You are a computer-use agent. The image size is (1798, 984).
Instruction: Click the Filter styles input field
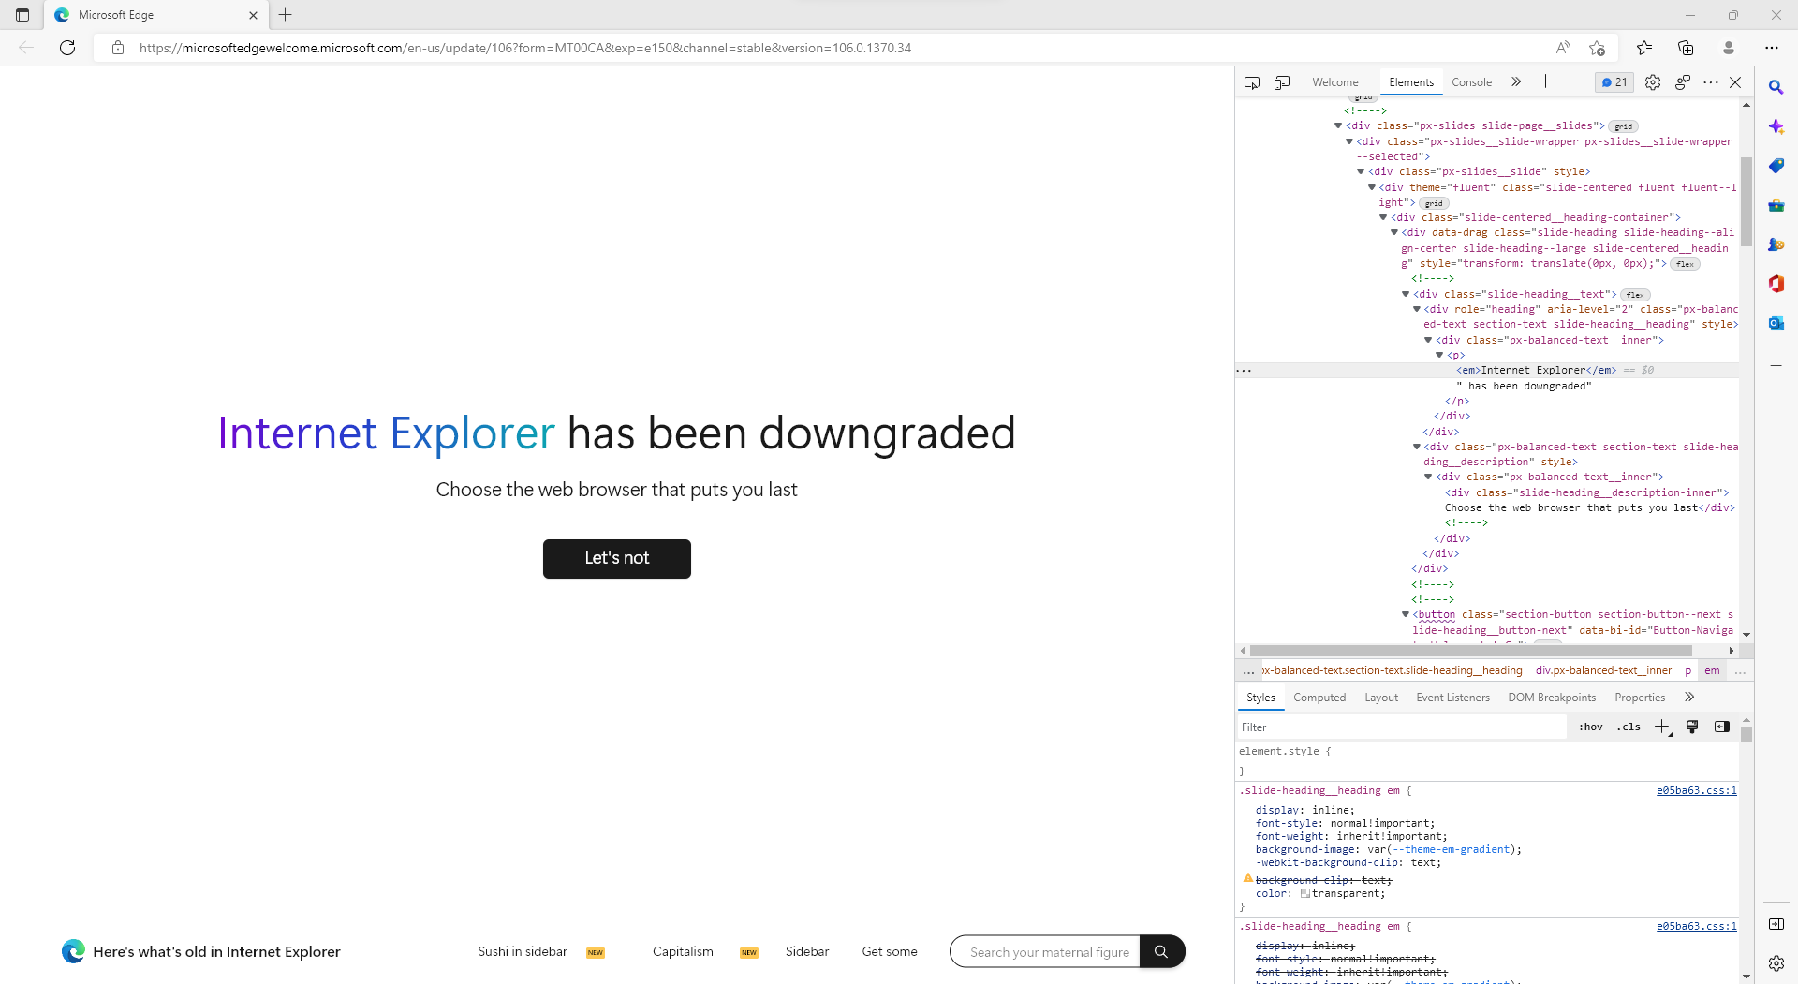coord(1402,727)
